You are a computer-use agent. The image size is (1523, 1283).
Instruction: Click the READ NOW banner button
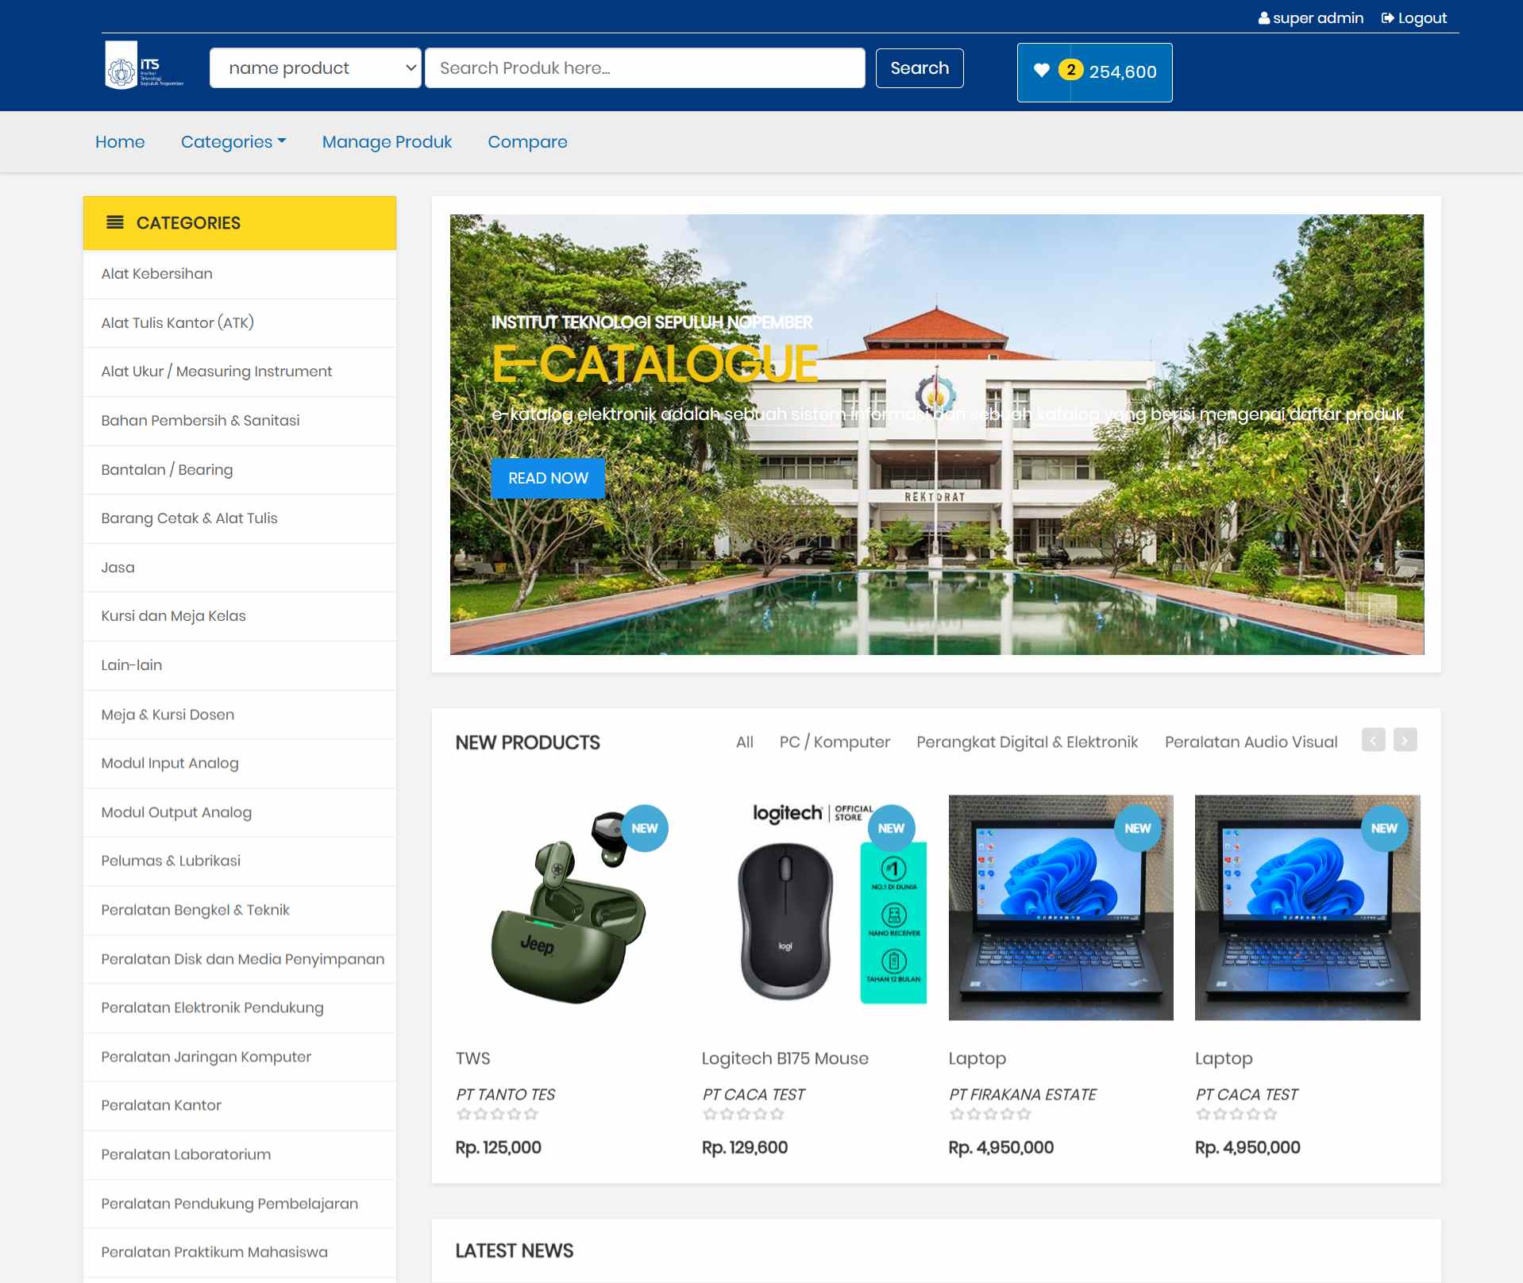[x=548, y=478]
